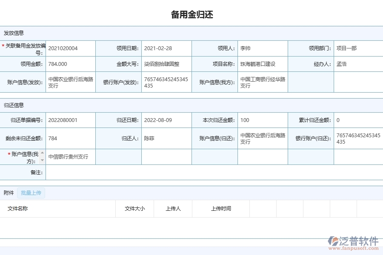This screenshot has width=383, height=255.
Task: Click the 上传人 column header
Action: click(x=172, y=209)
